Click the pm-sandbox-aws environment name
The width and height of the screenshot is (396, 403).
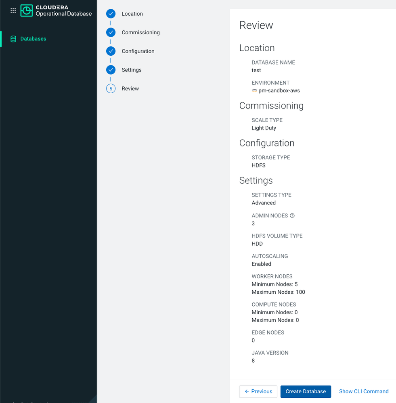coord(279,91)
